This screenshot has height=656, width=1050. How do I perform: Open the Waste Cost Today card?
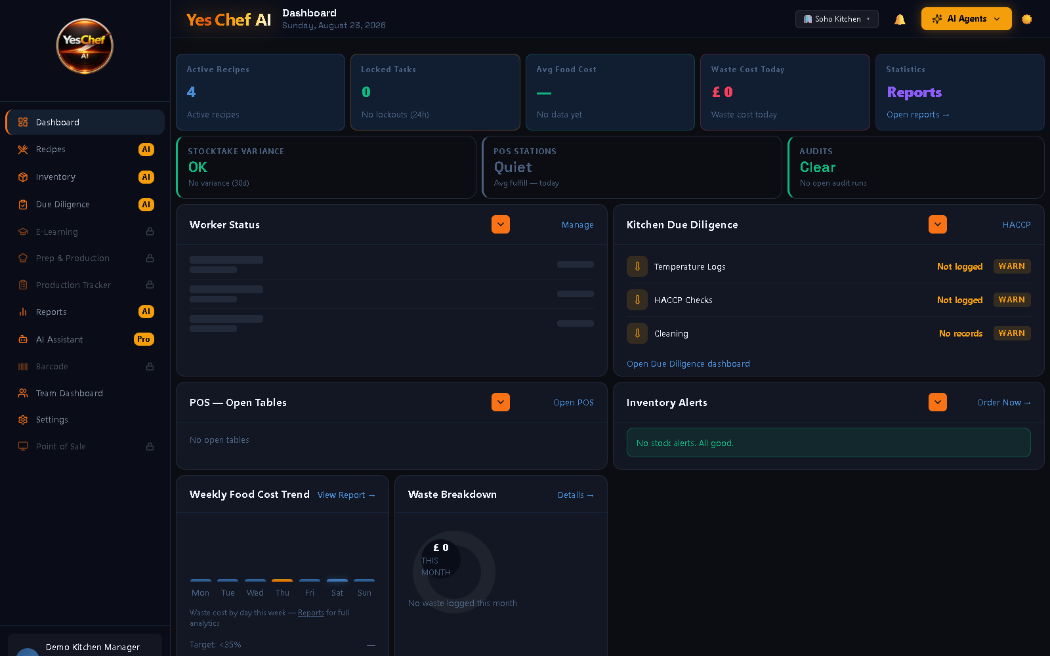click(785, 92)
